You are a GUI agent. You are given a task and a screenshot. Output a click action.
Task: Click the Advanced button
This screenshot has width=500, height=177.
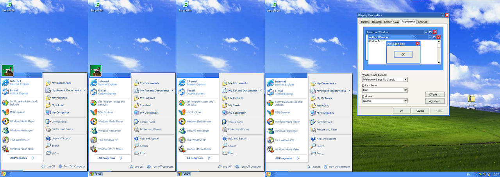[435, 101]
